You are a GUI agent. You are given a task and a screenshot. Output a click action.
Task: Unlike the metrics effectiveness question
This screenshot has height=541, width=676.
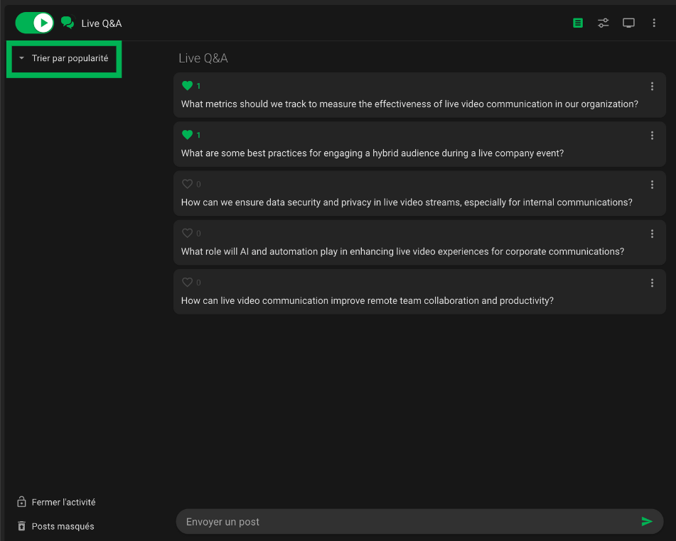(188, 86)
